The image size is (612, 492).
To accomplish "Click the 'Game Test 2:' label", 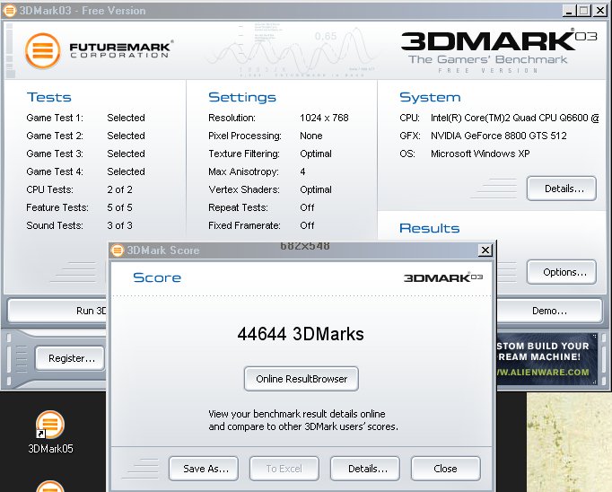I will (55, 136).
